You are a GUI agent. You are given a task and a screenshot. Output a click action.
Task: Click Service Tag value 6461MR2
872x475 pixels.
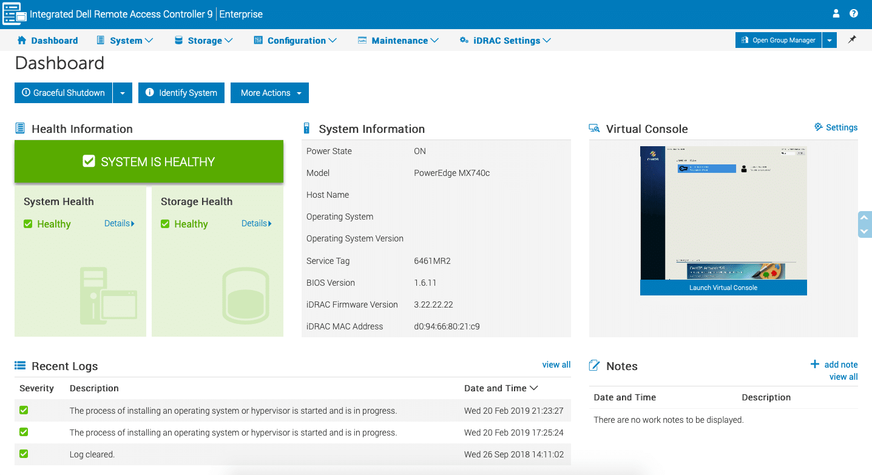pyautogui.click(x=432, y=261)
